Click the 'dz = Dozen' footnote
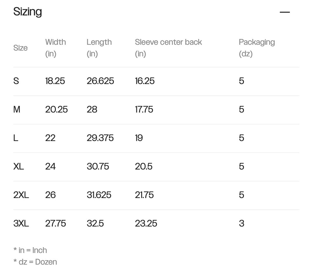This screenshot has height=278, width=311. [x=35, y=262]
